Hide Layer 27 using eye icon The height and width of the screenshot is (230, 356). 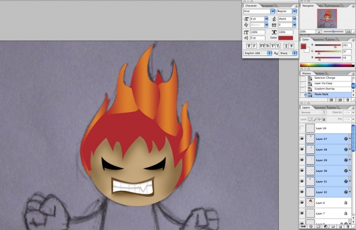(x=302, y=139)
